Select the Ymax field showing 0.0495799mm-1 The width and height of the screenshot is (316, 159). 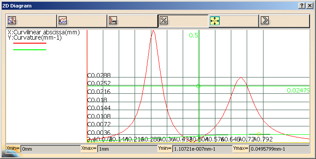(x=279, y=149)
